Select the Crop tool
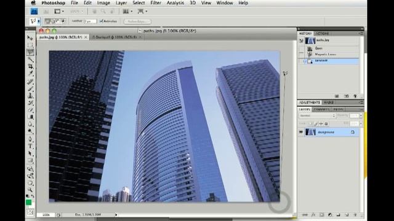 click(30, 66)
